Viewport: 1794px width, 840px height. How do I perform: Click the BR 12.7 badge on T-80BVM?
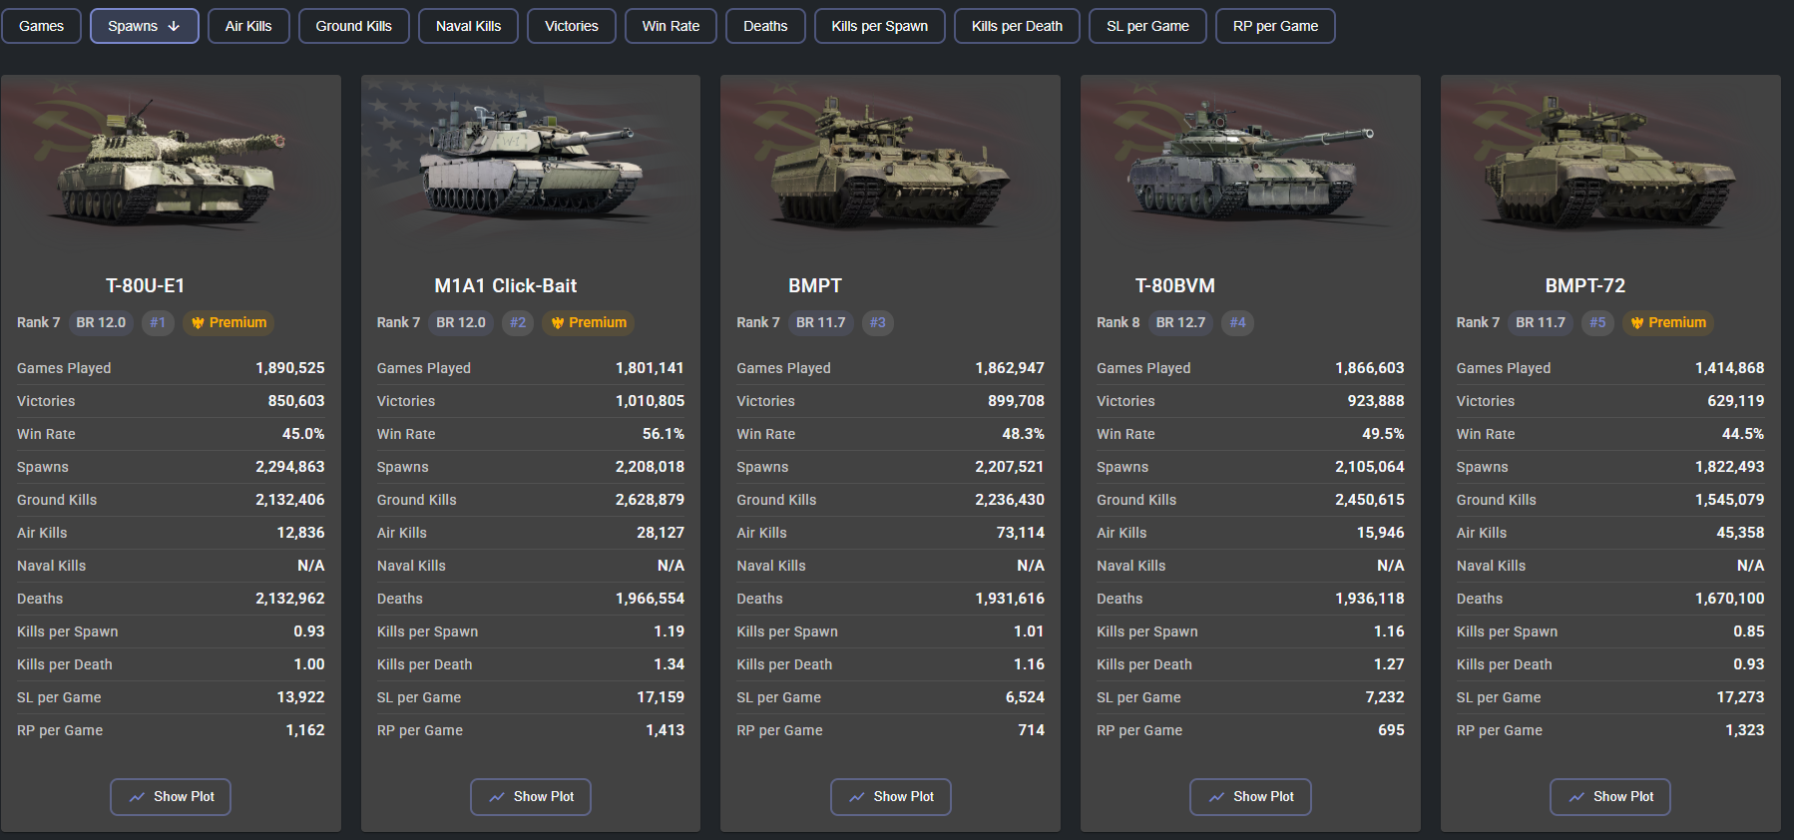1180,323
